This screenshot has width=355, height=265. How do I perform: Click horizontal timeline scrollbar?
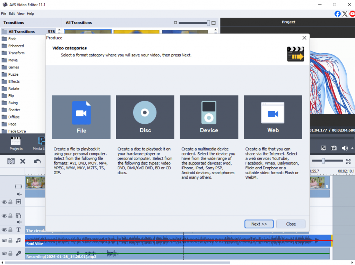click(117, 263)
